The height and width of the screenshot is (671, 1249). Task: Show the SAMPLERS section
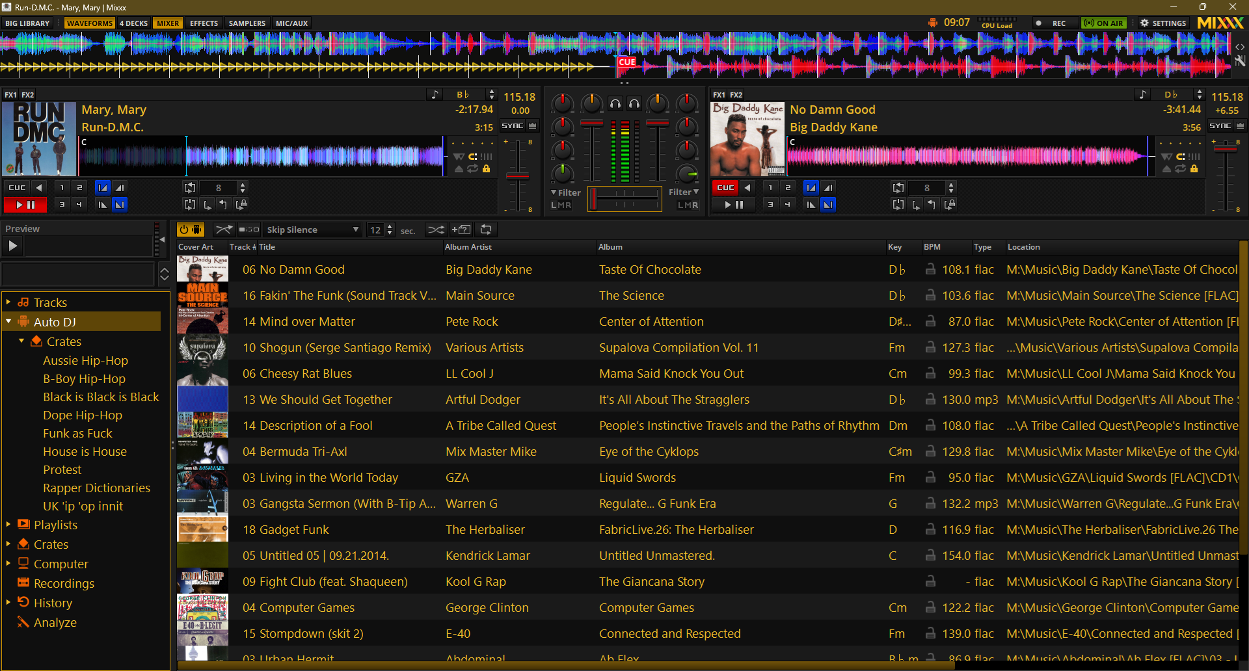click(x=247, y=23)
